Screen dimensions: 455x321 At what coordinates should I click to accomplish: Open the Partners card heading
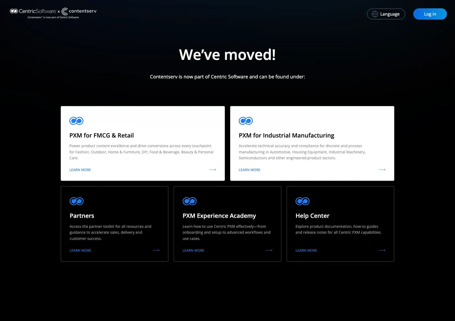pos(82,216)
